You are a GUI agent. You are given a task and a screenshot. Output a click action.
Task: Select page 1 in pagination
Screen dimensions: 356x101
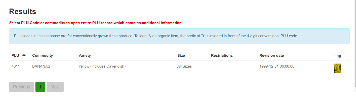[x=40, y=87]
